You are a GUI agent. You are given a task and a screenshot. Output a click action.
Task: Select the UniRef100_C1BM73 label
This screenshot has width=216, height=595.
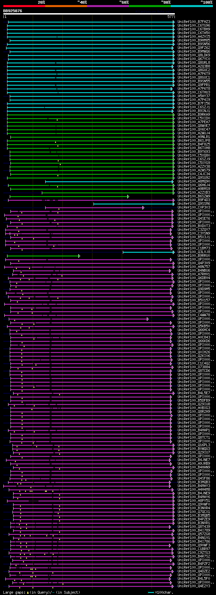point(194,248)
